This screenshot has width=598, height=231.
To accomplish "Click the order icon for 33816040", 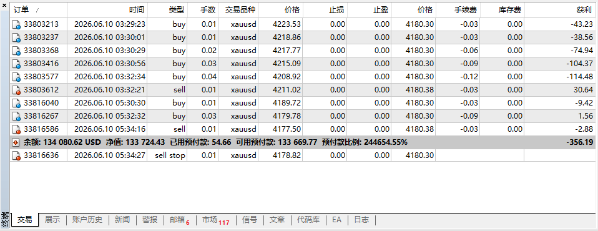I will pos(16,103).
